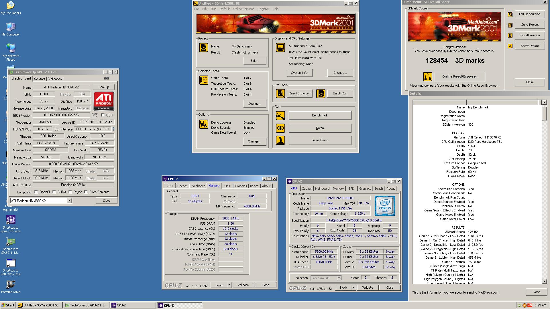This screenshot has width=550, height=309.
Task: Select SPD tab in Memory CPU-Z window
Action: pyautogui.click(x=227, y=186)
